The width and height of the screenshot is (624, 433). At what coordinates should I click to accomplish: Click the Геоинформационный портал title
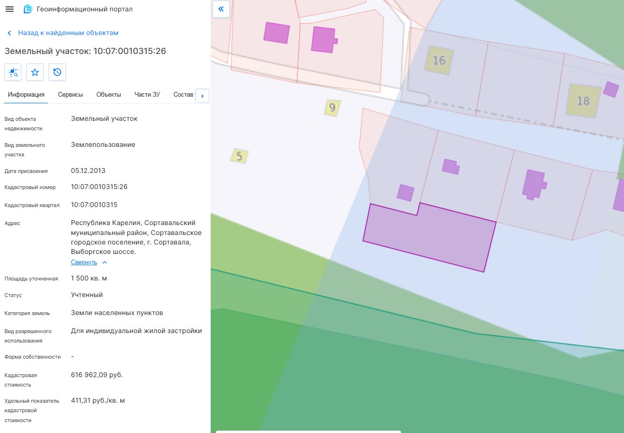[x=85, y=9]
